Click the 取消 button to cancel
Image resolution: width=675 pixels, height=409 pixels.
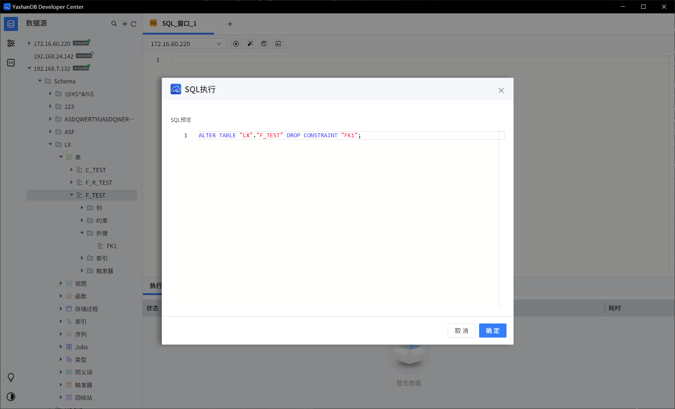tap(461, 331)
